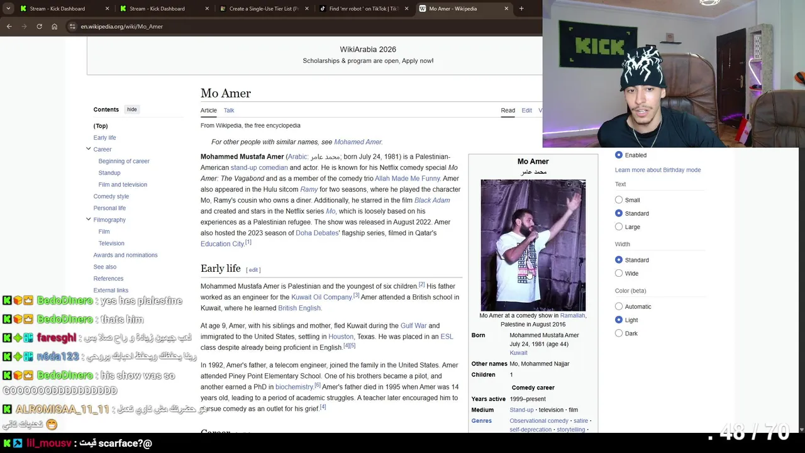Choose the Light color mode
805x453 pixels.
[x=619, y=320]
